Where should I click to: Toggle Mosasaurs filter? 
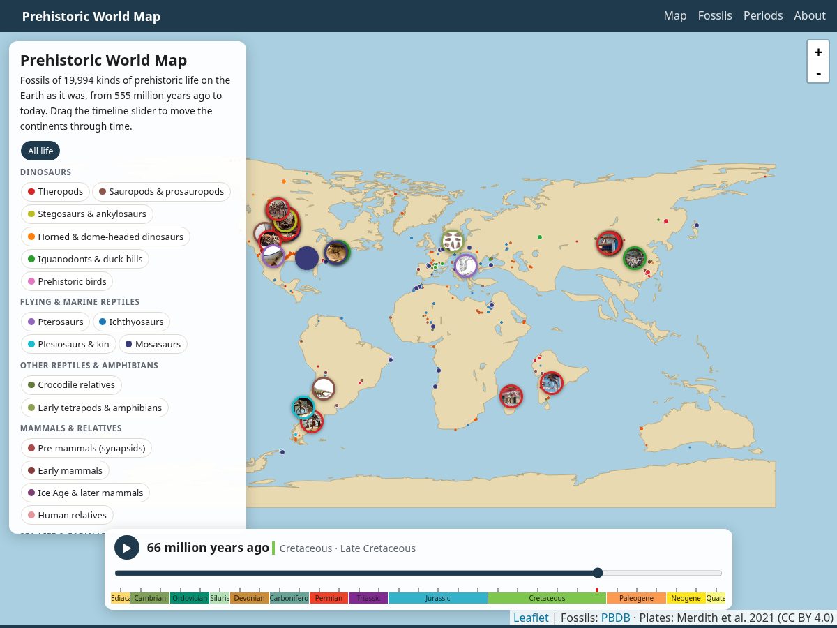point(153,344)
